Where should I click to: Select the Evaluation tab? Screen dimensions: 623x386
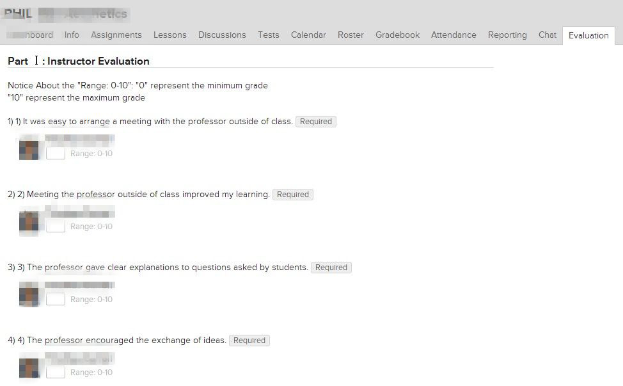(588, 36)
